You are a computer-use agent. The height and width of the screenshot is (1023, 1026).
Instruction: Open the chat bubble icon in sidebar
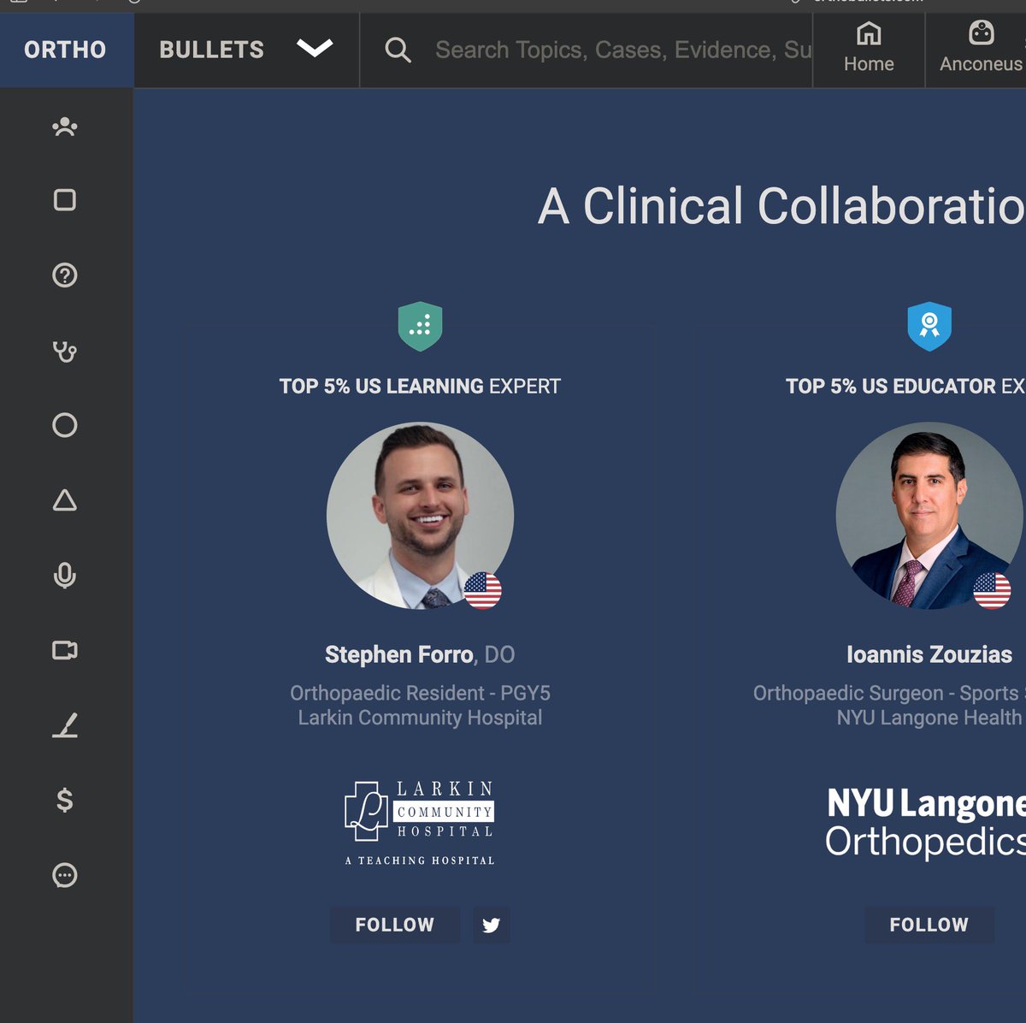click(65, 875)
